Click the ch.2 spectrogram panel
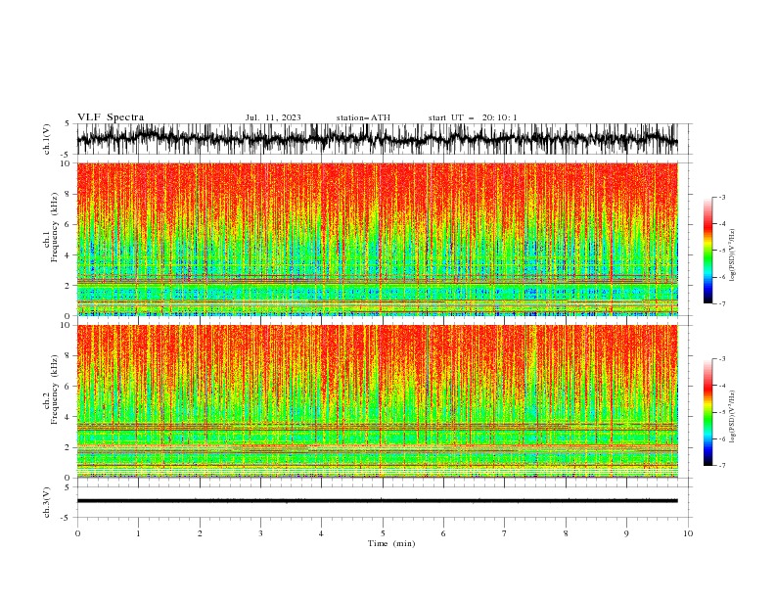This screenshot has height=599, width=775. (x=377, y=401)
